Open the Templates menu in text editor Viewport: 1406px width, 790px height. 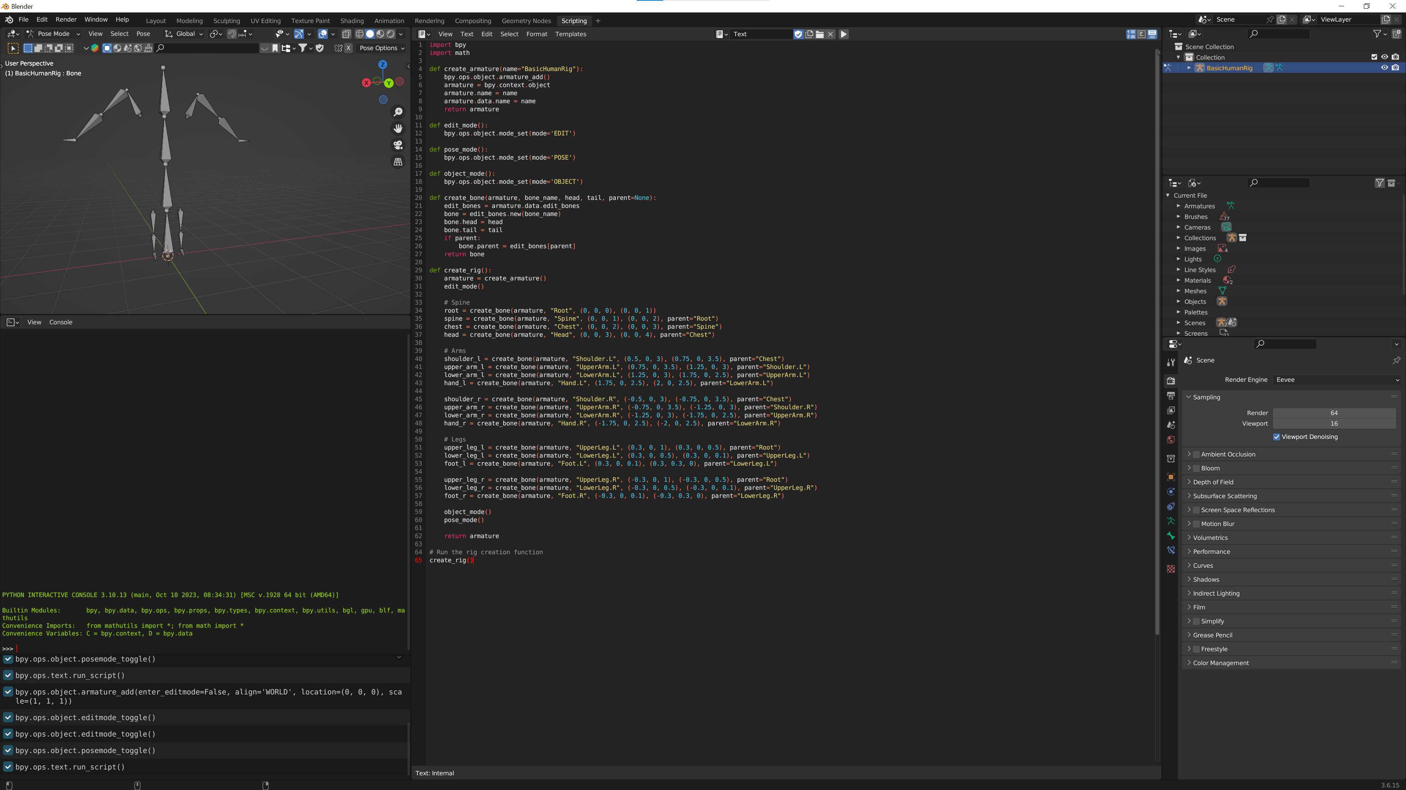570,34
